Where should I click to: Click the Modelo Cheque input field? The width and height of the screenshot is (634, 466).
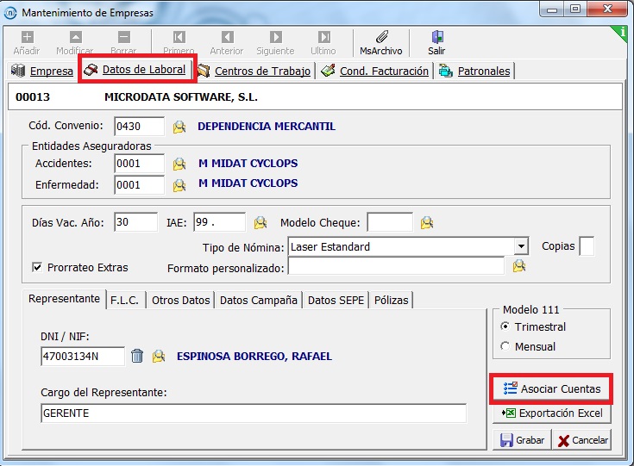390,222
